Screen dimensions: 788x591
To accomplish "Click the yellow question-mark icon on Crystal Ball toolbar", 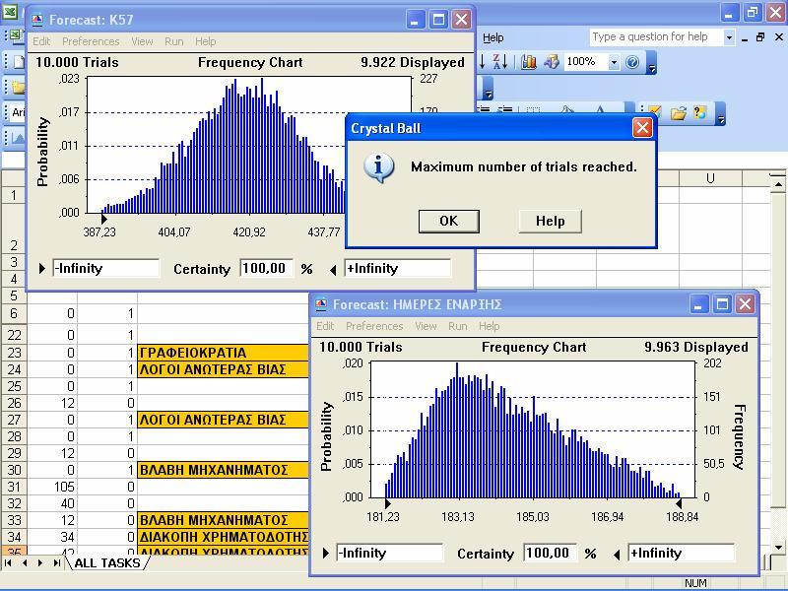I will [x=699, y=112].
